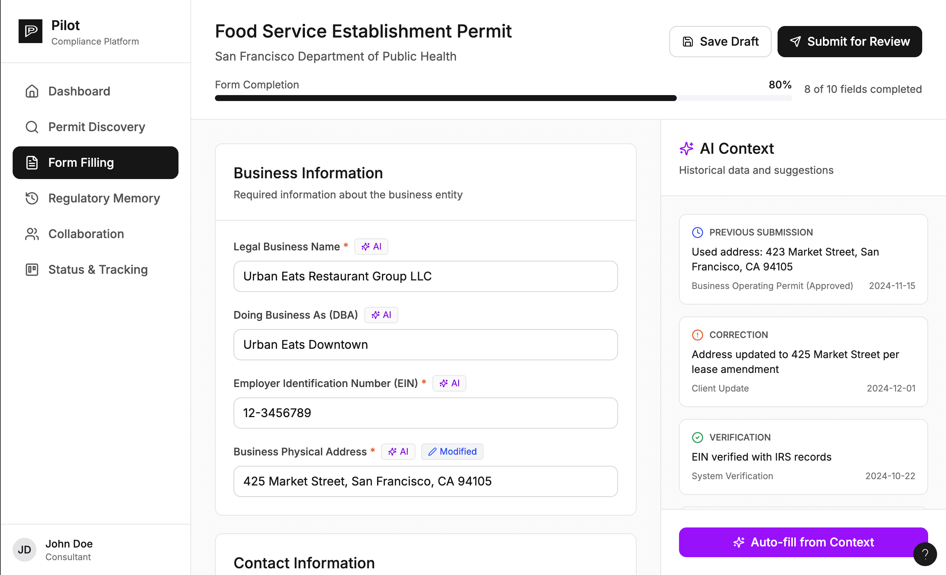Select the Collaboration people icon
This screenshot has width=946, height=575.
32,234
